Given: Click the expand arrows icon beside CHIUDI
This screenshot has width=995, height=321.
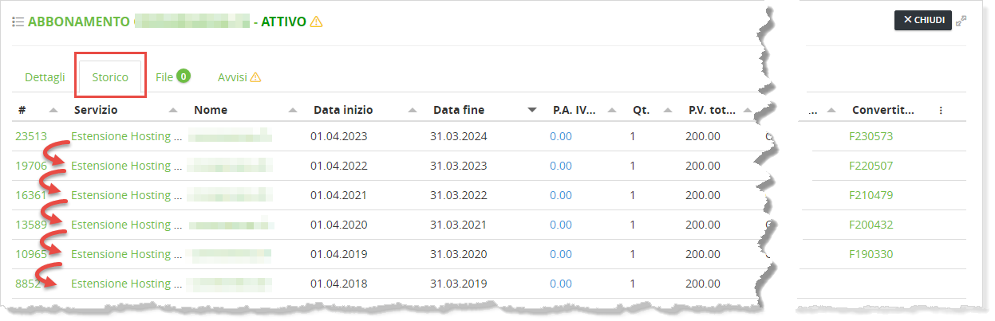Looking at the screenshot, I should (961, 20).
